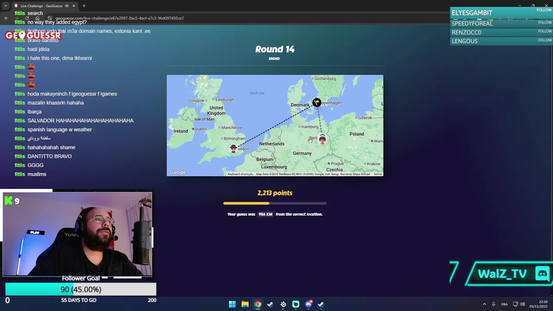Click the WalZ_TV channel banner text
553x311 pixels.
pos(502,274)
